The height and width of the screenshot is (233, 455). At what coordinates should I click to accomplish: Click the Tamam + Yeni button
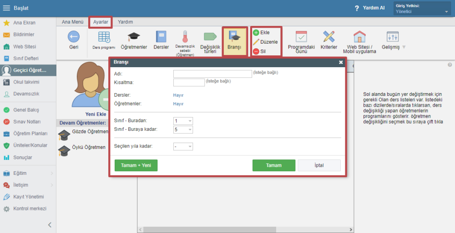click(136, 165)
